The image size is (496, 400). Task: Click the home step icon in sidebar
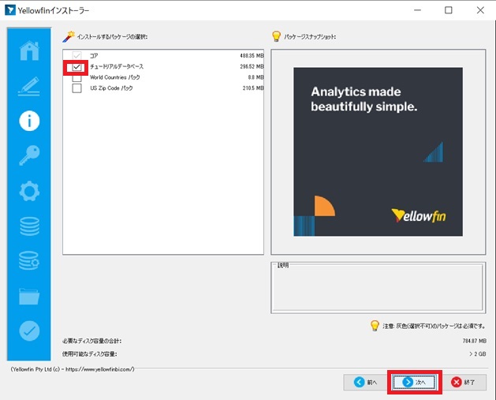click(x=29, y=50)
